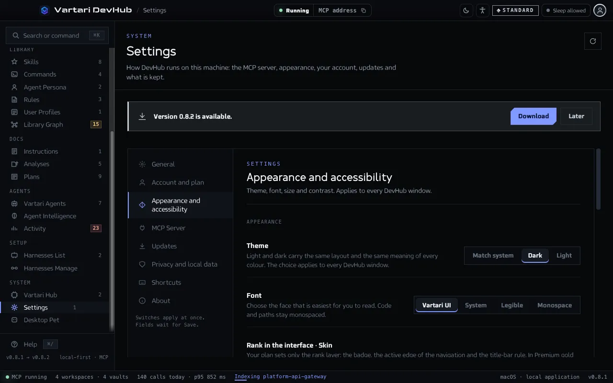
Task: Choose the Legible font option
Action: tap(512, 305)
